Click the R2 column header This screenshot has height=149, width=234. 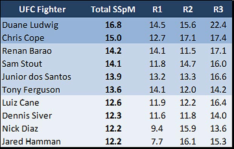(x=188, y=9)
